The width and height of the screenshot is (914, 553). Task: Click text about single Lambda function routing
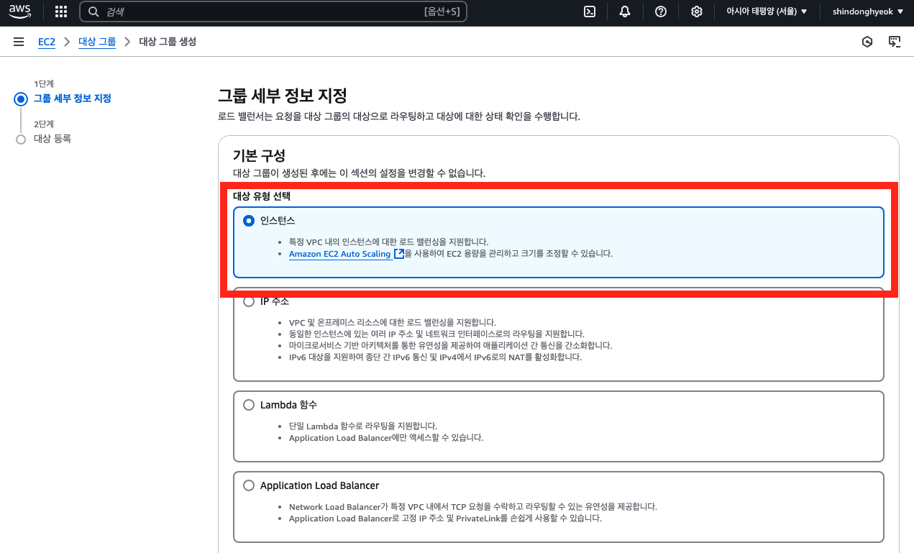click(363, 426)
